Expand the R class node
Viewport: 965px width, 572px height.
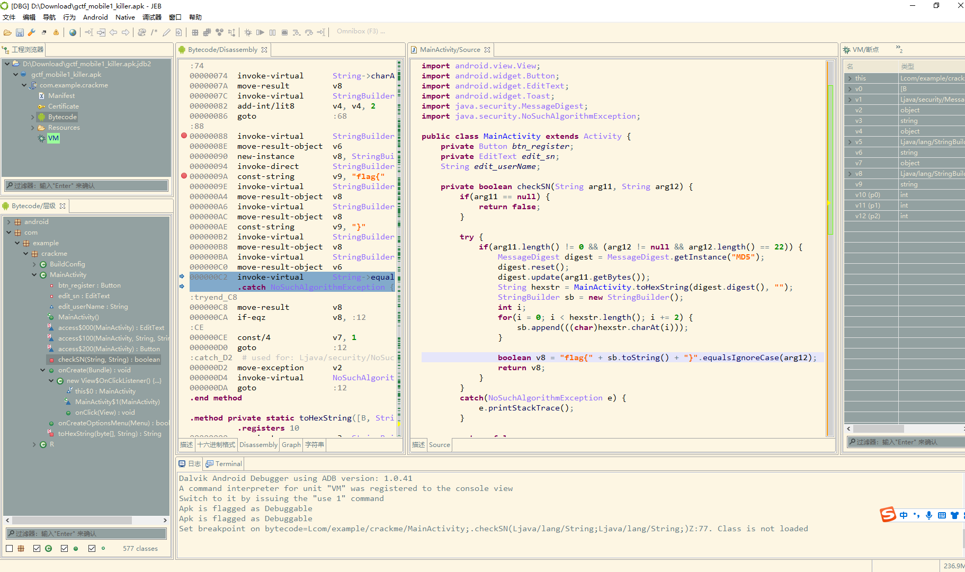pyautogui.click(x=34, y=444)
